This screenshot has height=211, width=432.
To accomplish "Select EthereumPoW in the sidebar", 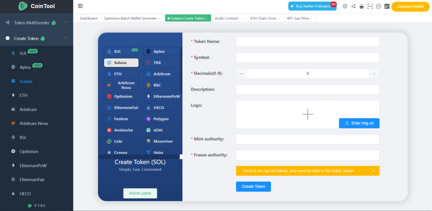I will (x=36, y=166).
